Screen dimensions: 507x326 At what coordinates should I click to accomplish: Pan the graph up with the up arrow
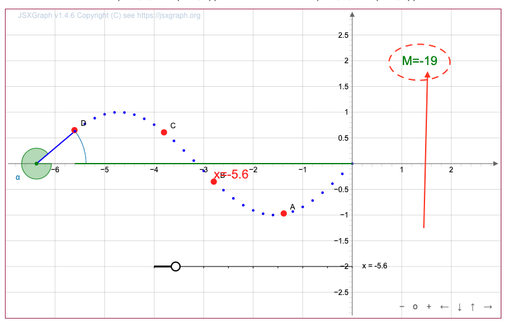pyautogui.click(x=473, y=307)
